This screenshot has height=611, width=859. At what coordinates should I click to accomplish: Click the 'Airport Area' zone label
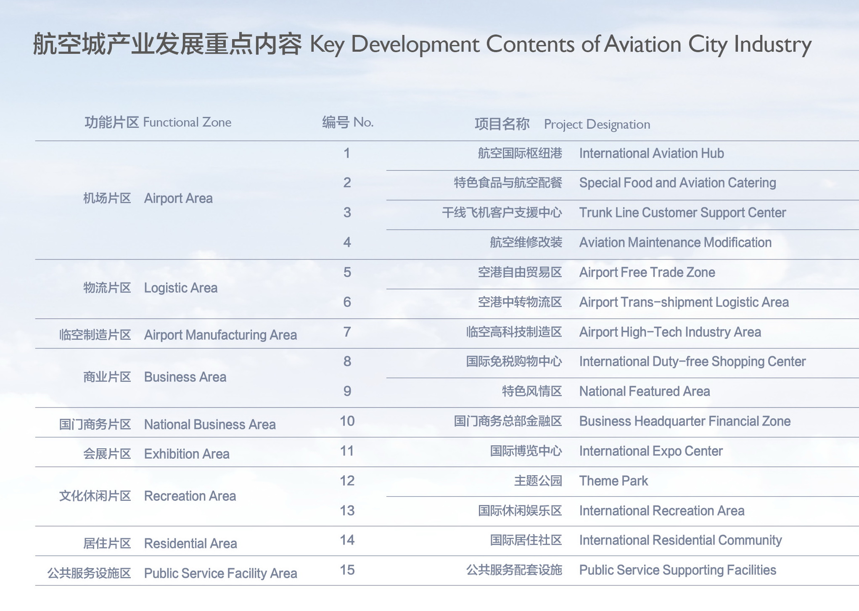tap(178, 198)
